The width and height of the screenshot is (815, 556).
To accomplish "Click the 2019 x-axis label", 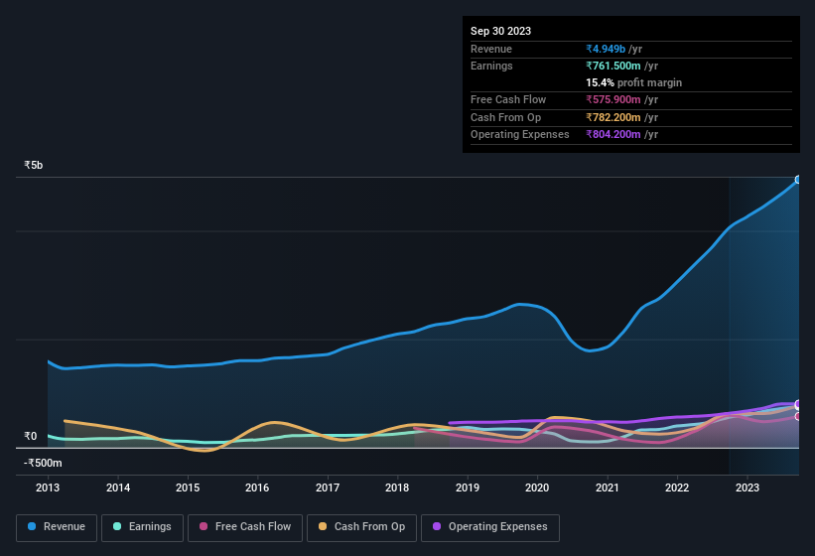I will 468,487.
